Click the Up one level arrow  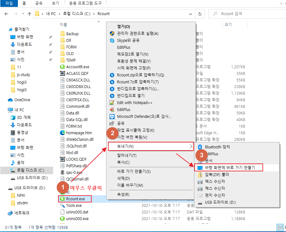30,14
